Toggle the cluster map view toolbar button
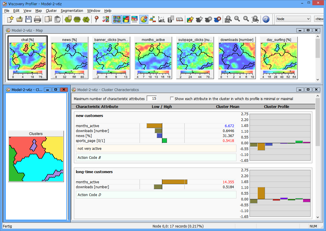Image resolution: width=326 pixels, height=231 pixels. coord(126,19)
